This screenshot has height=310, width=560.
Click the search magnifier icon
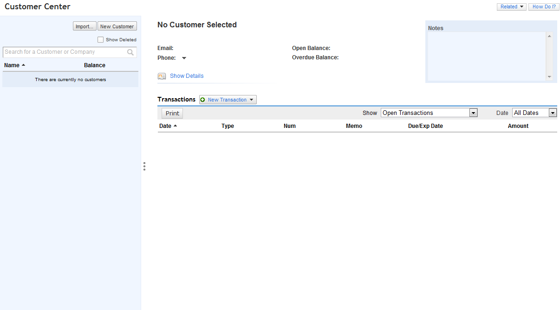(x=130, y=52)
